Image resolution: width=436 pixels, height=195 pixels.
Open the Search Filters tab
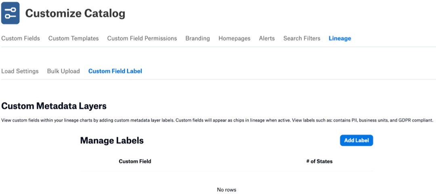pyautogui.click(x=302, y=38)
